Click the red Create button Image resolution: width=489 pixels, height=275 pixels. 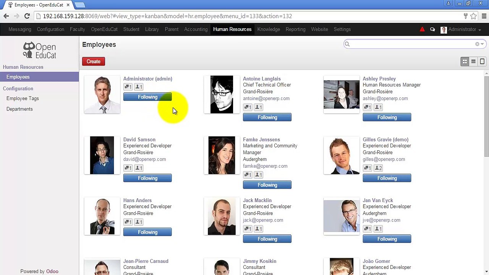pos(94,61)
